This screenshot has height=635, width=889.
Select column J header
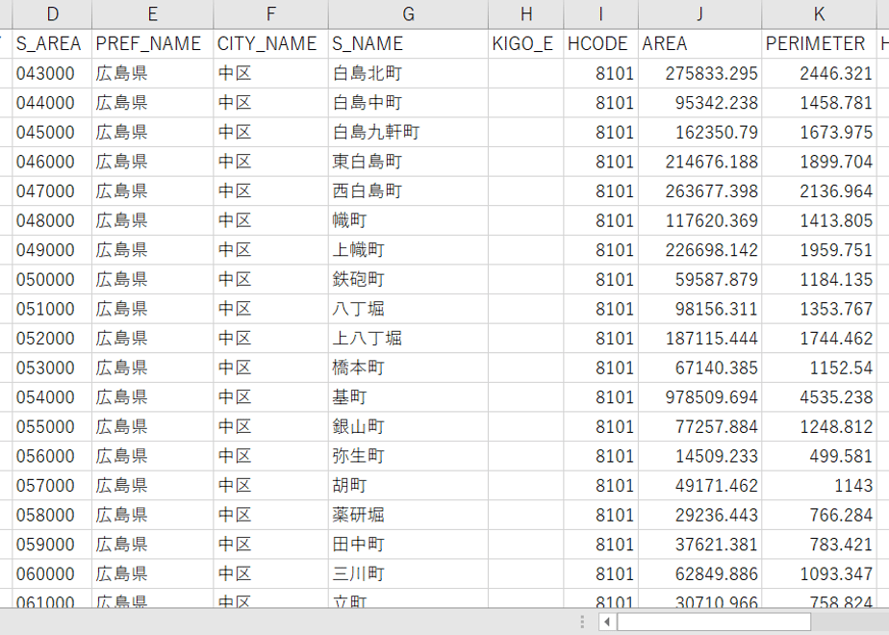pos(700,14)
